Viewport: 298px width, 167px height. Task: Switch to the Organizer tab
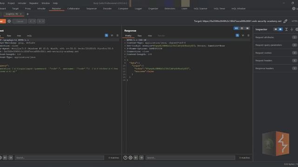[153, 8]
